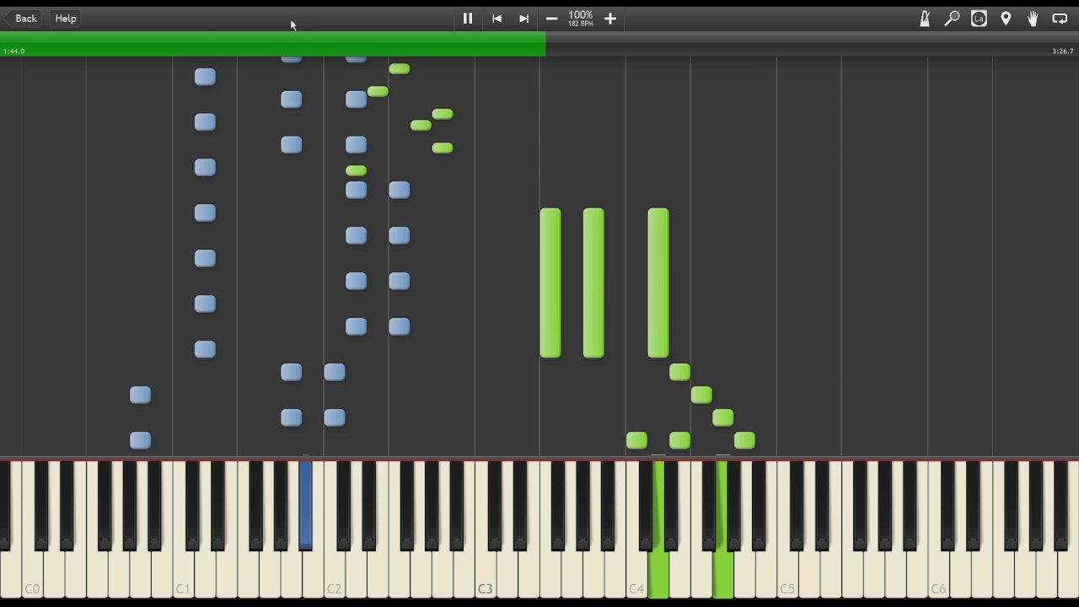This screenshot has width=1079, height=607.
Task: Add a bookmark with the pin icon
Action: (x=1006, y=19)
